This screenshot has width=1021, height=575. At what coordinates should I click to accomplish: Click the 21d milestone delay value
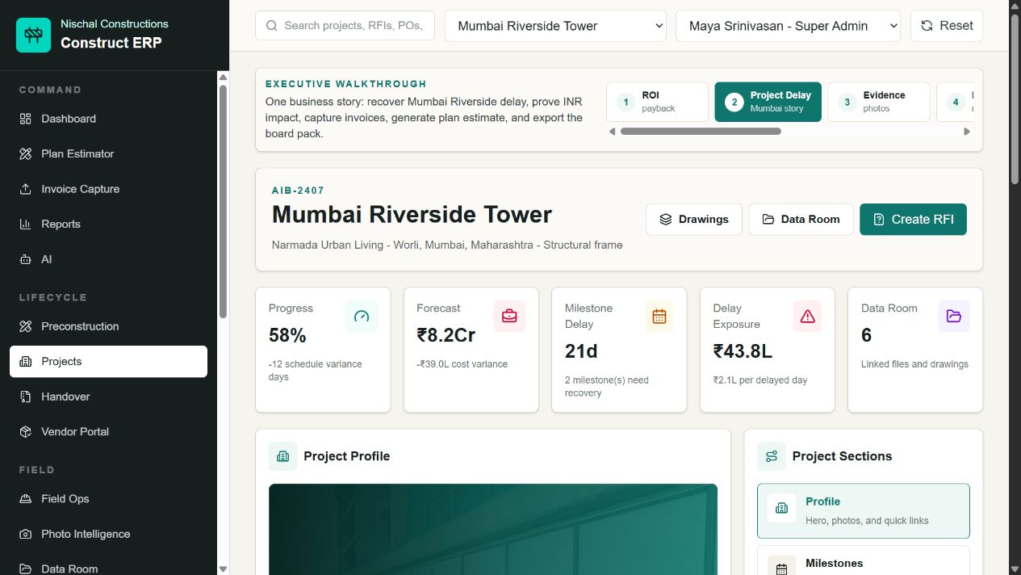click(581, 351)
